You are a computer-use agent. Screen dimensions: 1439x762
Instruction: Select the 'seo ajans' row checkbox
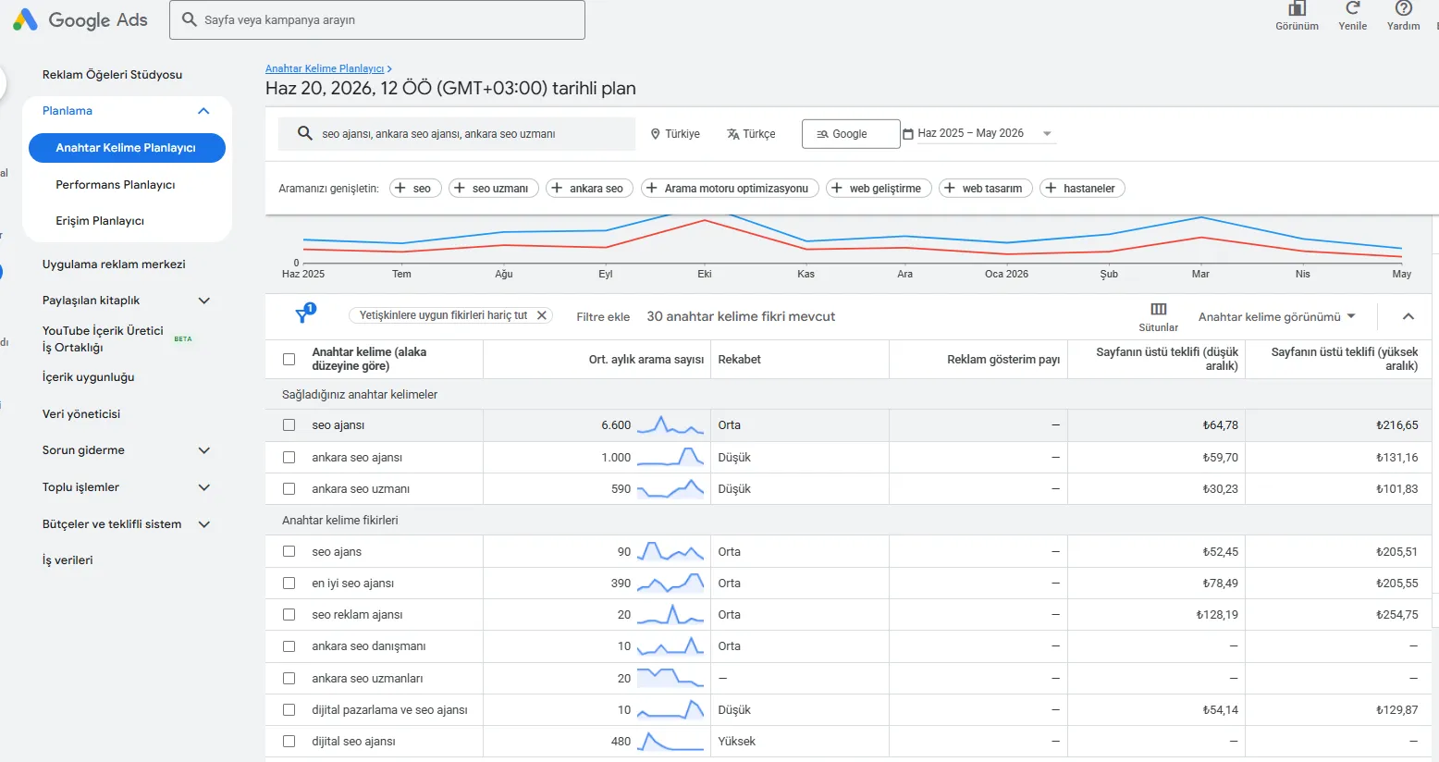tap(289, 552)
